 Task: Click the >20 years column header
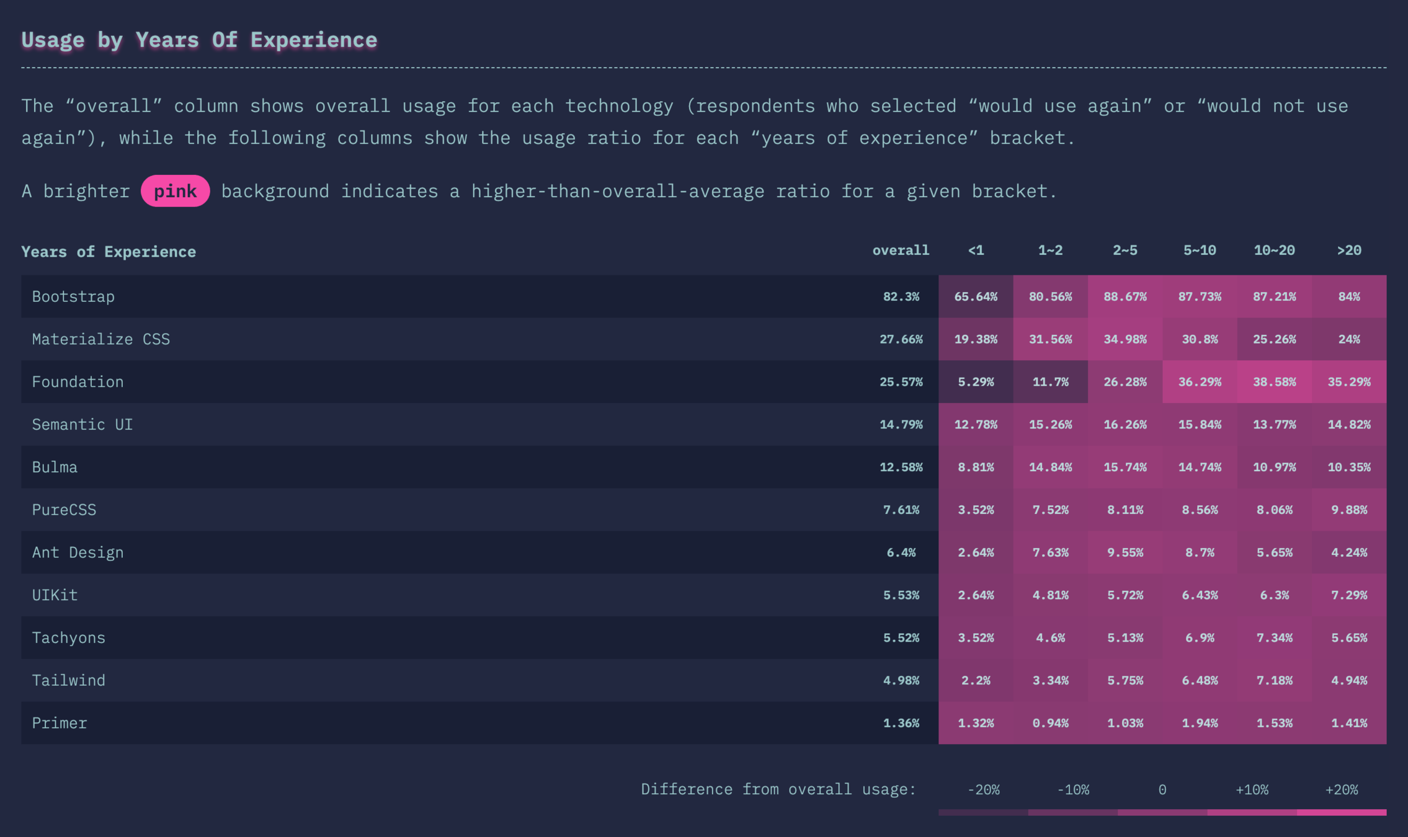point(1348,250)
